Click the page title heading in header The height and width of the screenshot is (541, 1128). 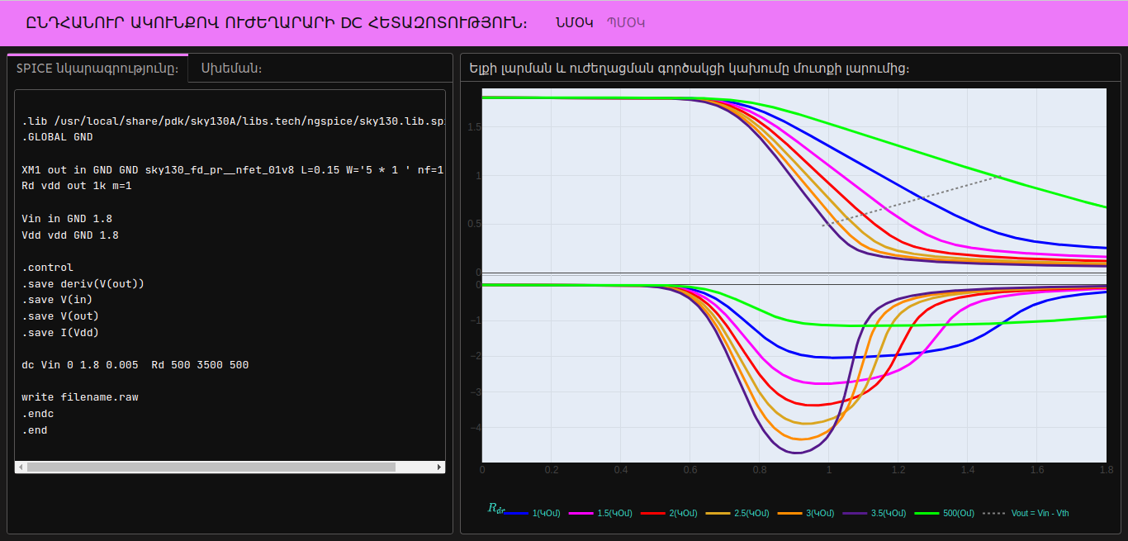click(277, 23)
